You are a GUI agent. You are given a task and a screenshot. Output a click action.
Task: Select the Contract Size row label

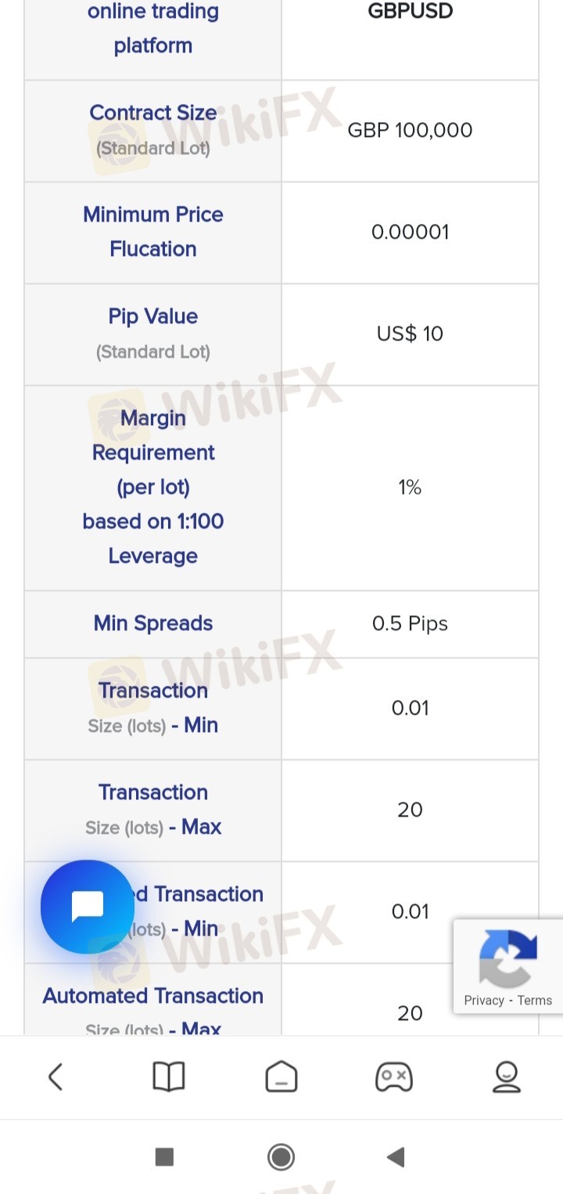[x=153, y=130]
